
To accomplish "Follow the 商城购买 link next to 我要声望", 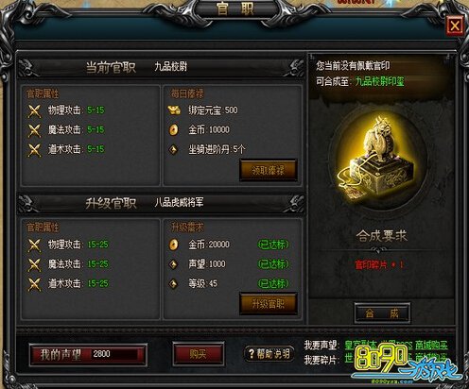I will tap(431, 346).
